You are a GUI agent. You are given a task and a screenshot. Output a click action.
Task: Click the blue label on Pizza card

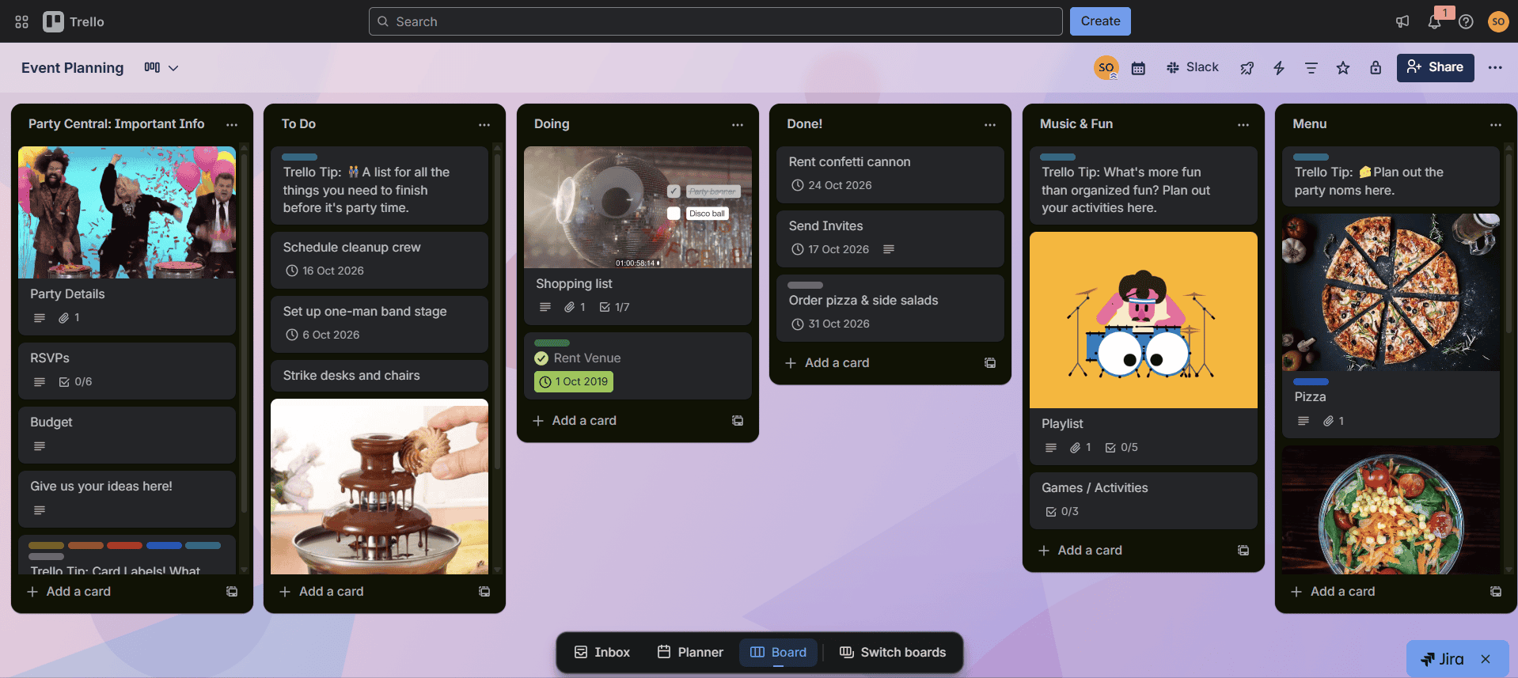click(1311, 381)
